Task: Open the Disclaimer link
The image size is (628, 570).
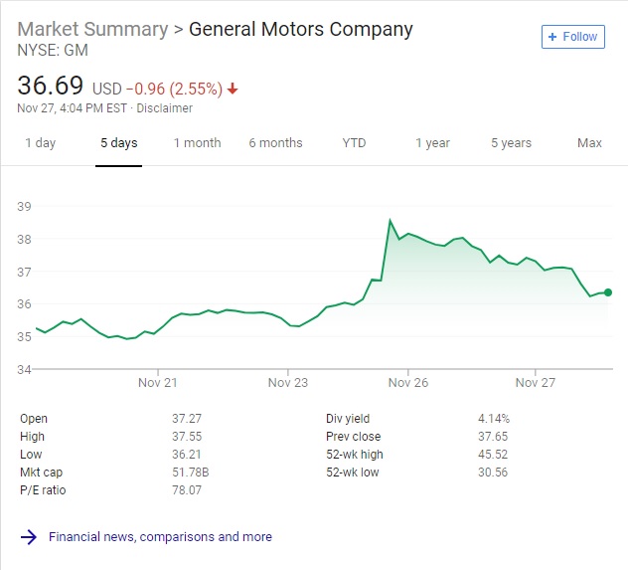Action: point(164,108)
